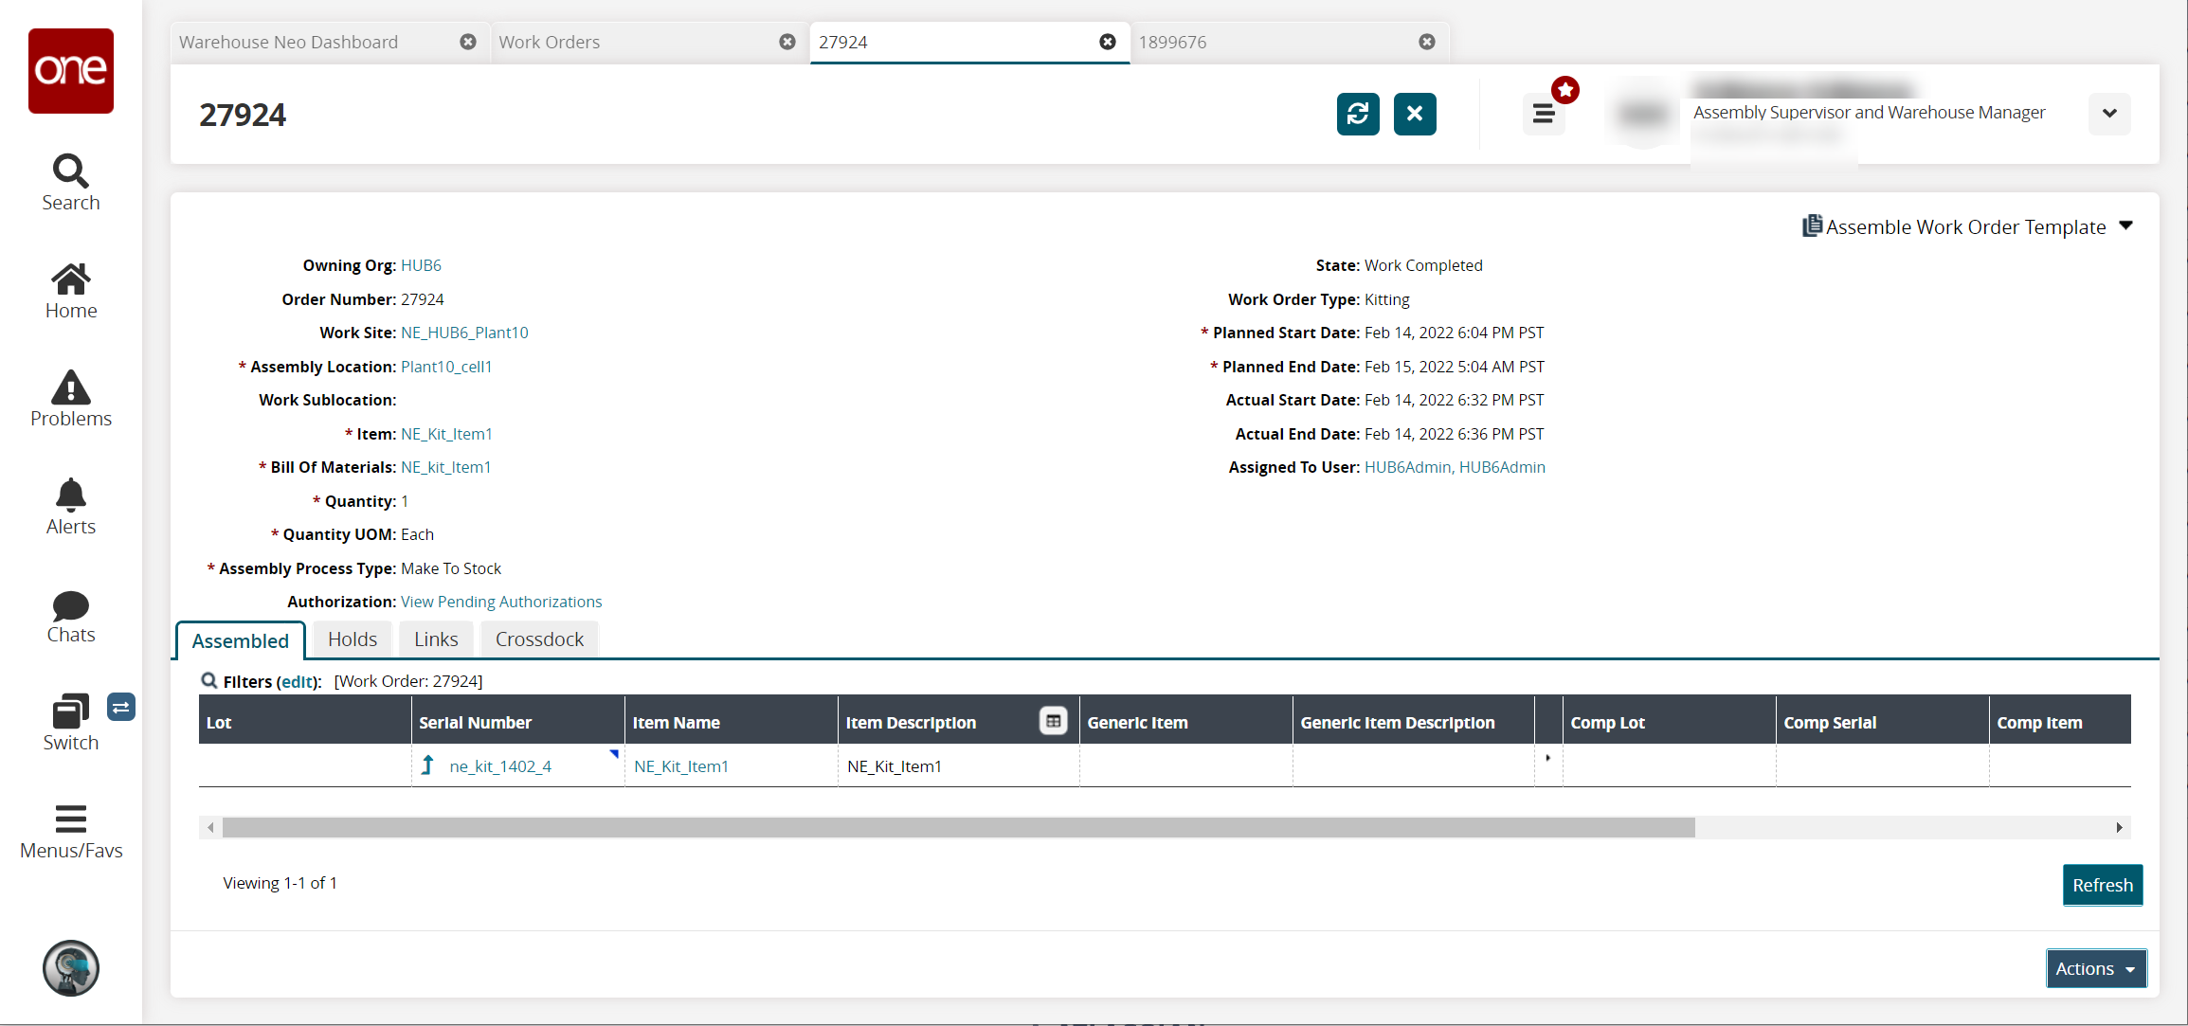This screenshot has height=1026, width=2188.
Task: Expand the Assemble Work Order Template dropdown
Action: [x=2125, y=225]
